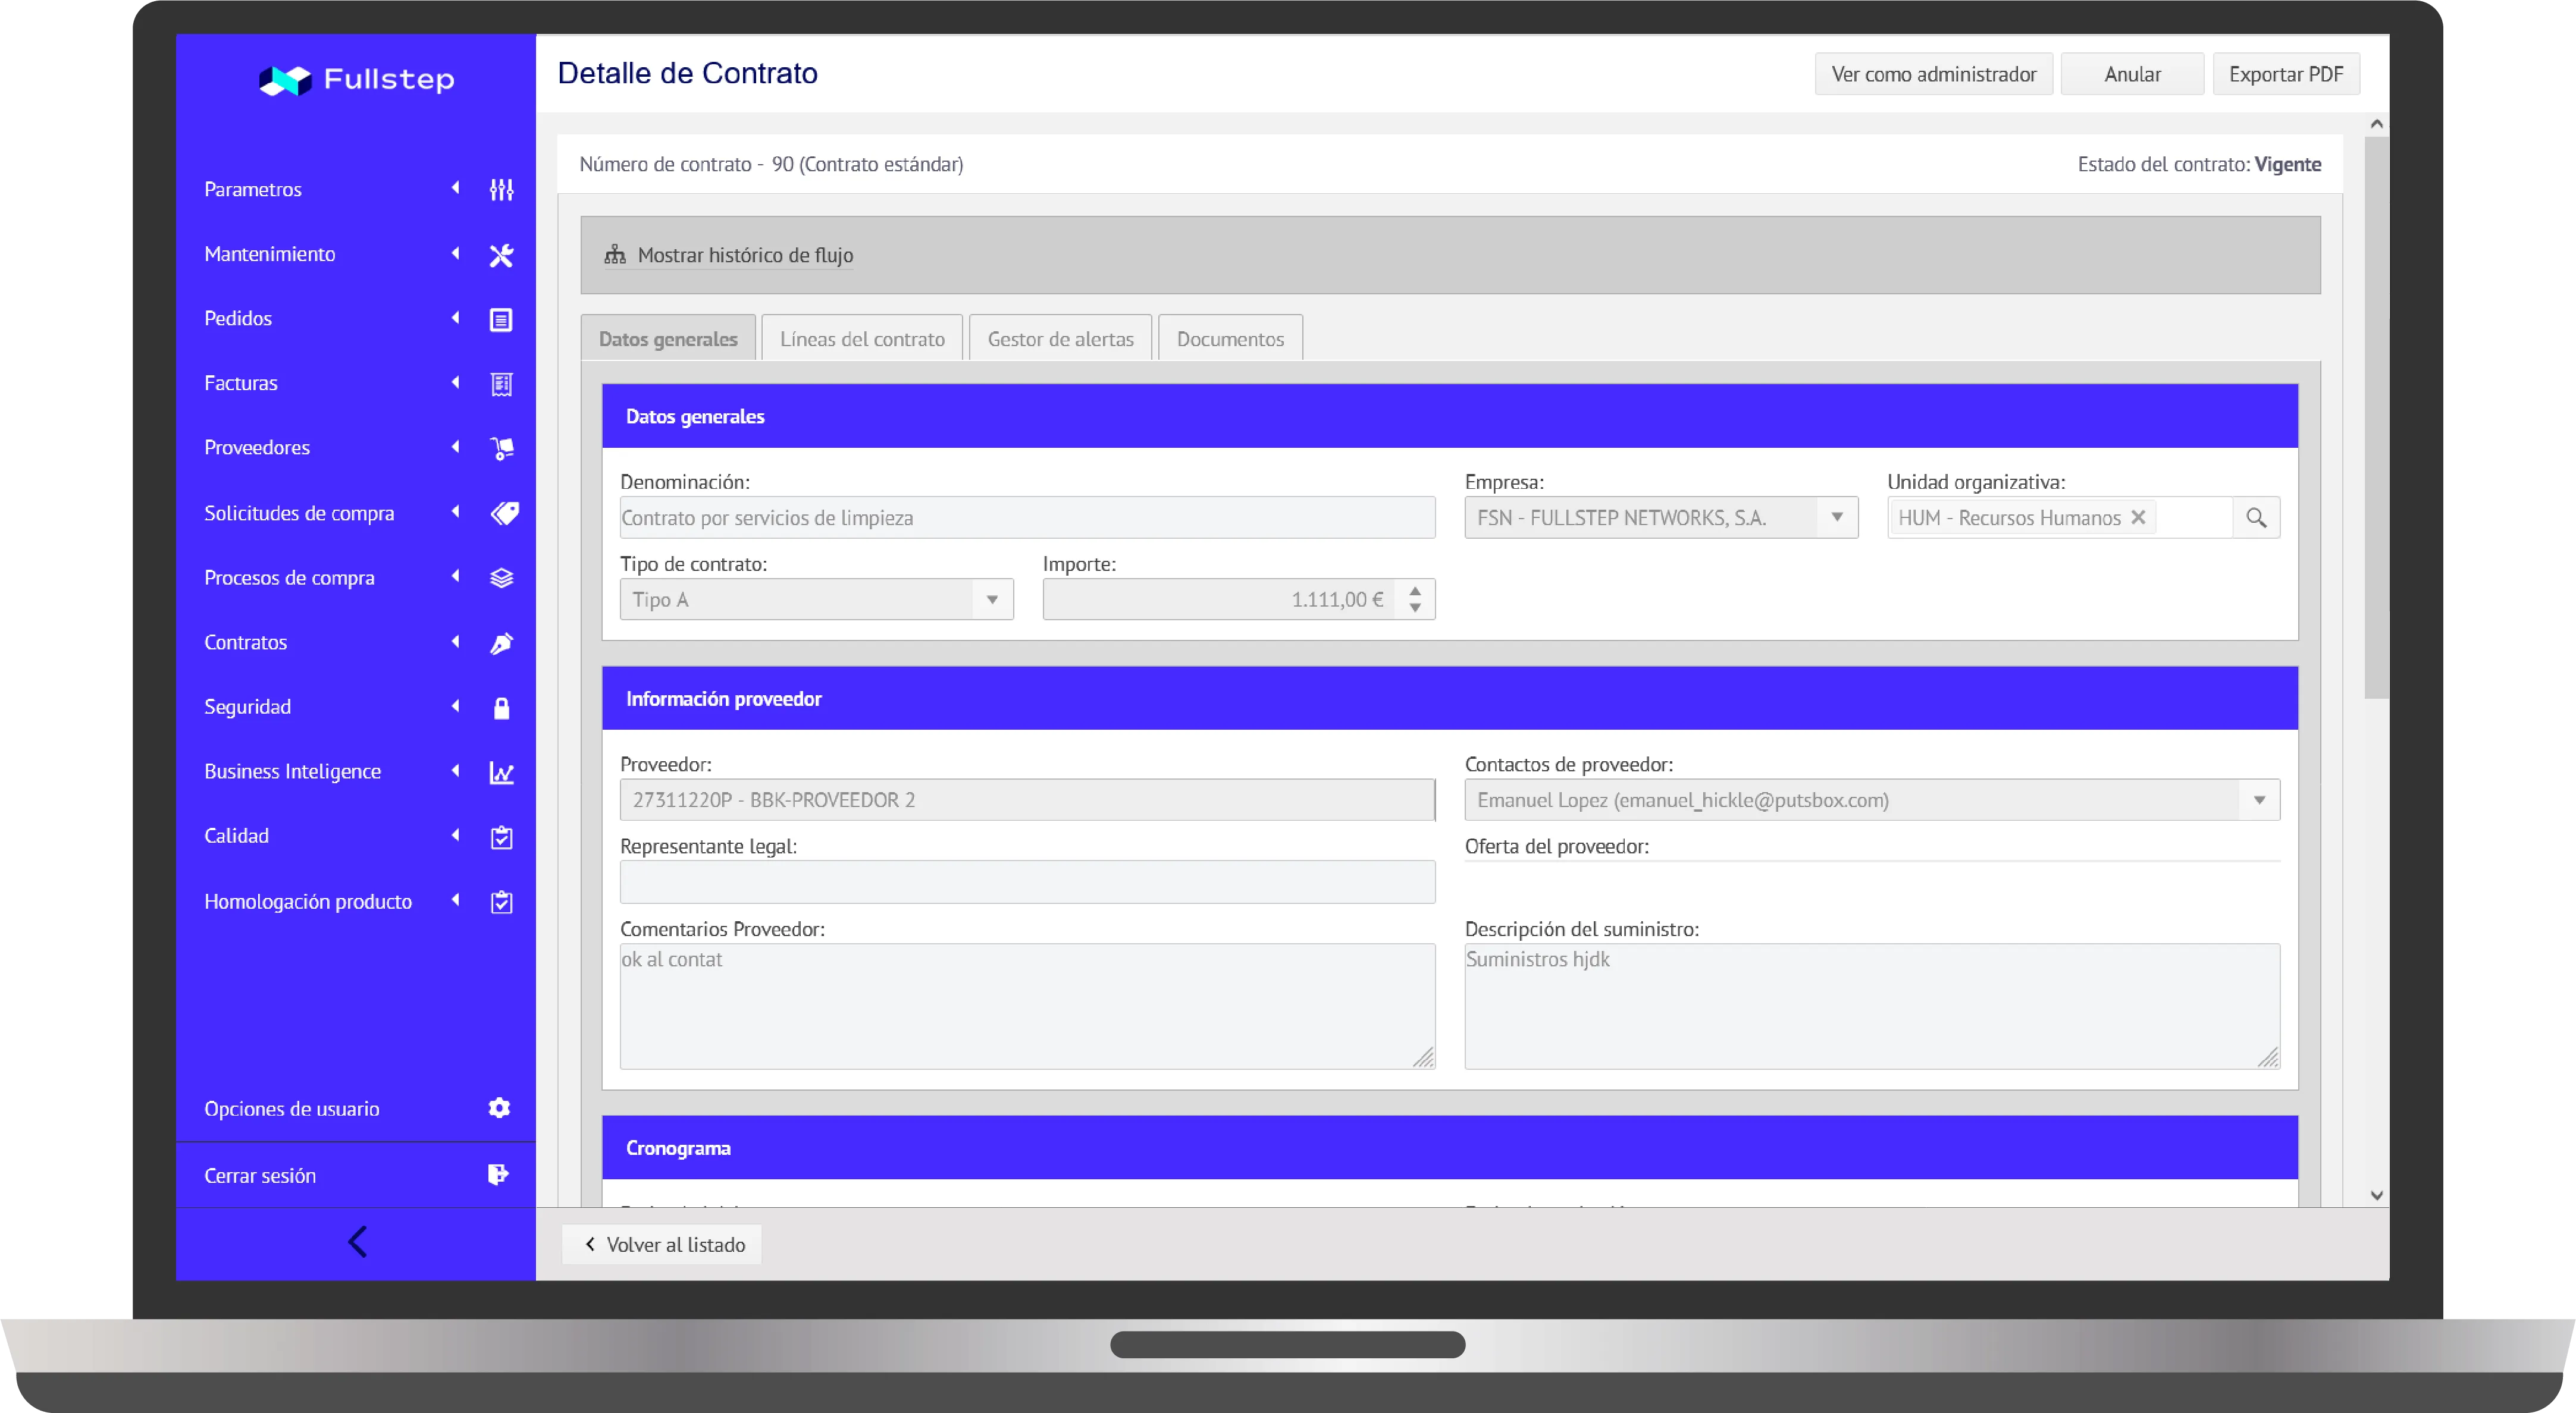Viewport: 2576px width, 1413px height.
Task: Open the Gestor de alertas tab
Action: (x=1060, y=339)
